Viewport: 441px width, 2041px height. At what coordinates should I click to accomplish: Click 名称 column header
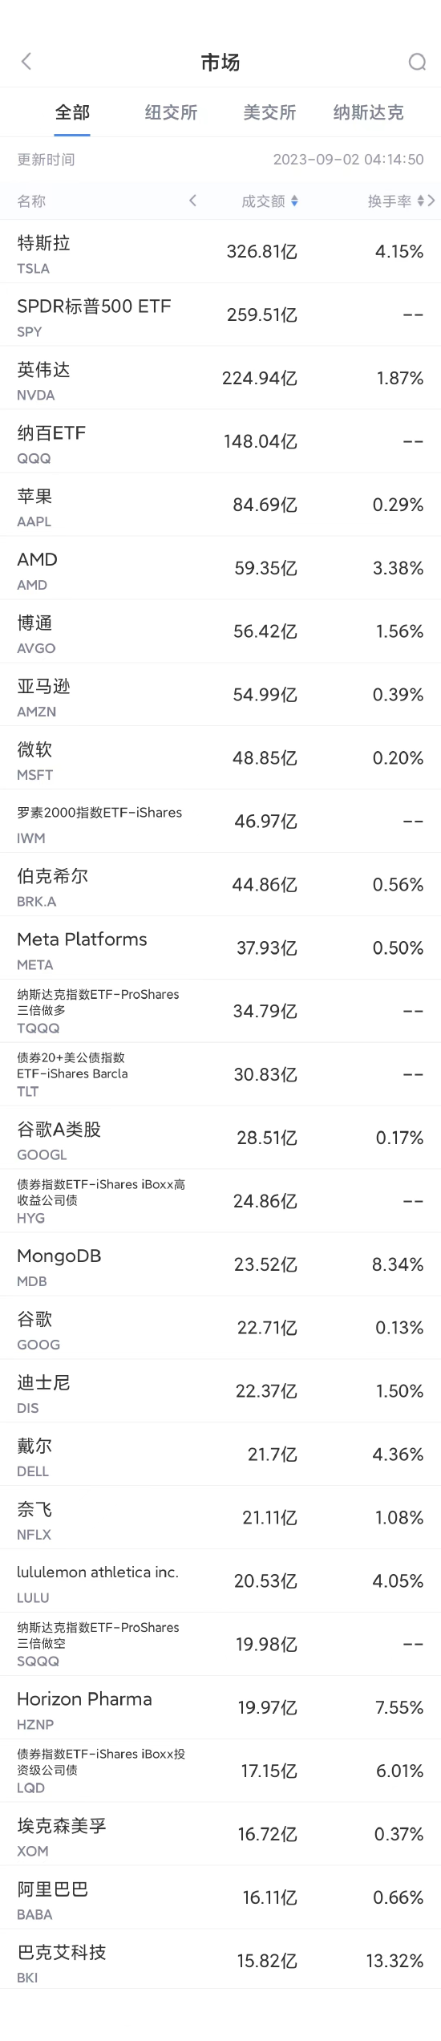pos(31,201)
